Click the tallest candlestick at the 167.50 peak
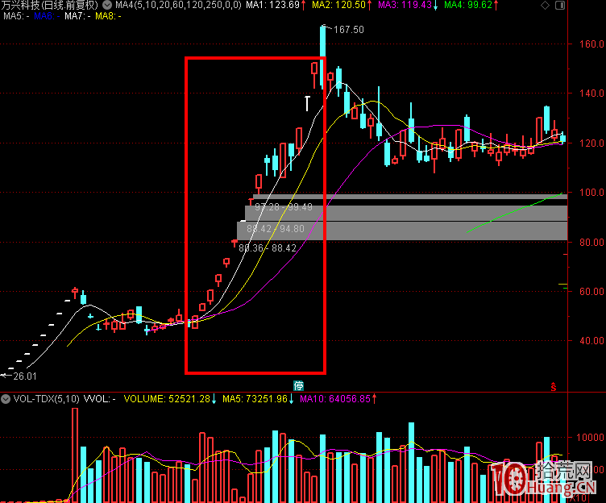This screenshot has width=606, height=503. tap(322, 57)
